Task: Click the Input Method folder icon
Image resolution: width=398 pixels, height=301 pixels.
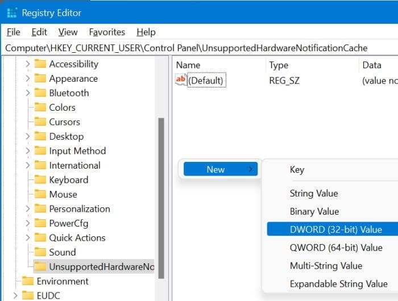Action: tap(40, 150)
